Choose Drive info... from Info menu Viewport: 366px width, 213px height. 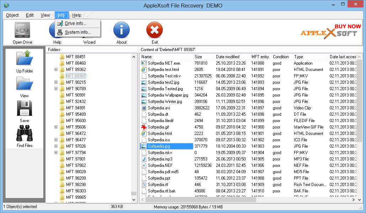point(78,23)
